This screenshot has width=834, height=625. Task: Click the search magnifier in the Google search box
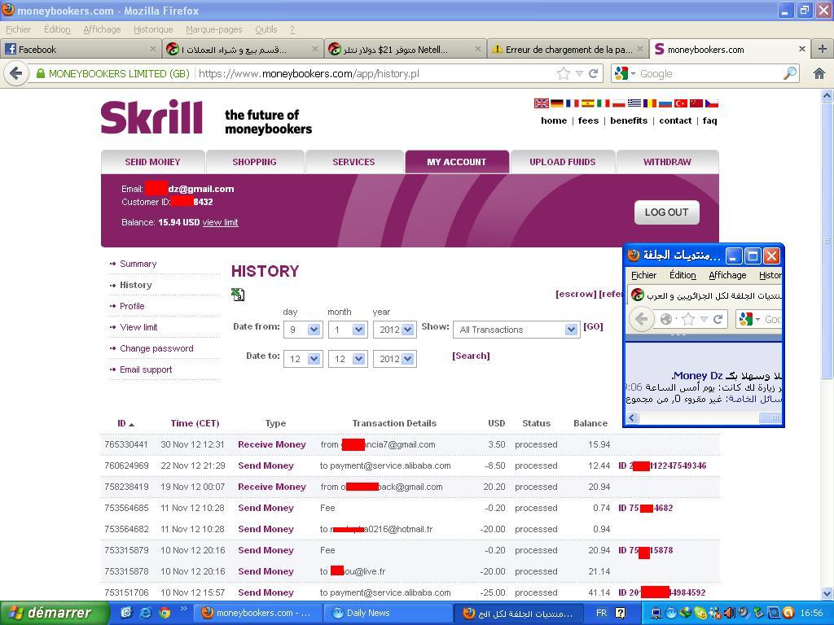[791, 72]
